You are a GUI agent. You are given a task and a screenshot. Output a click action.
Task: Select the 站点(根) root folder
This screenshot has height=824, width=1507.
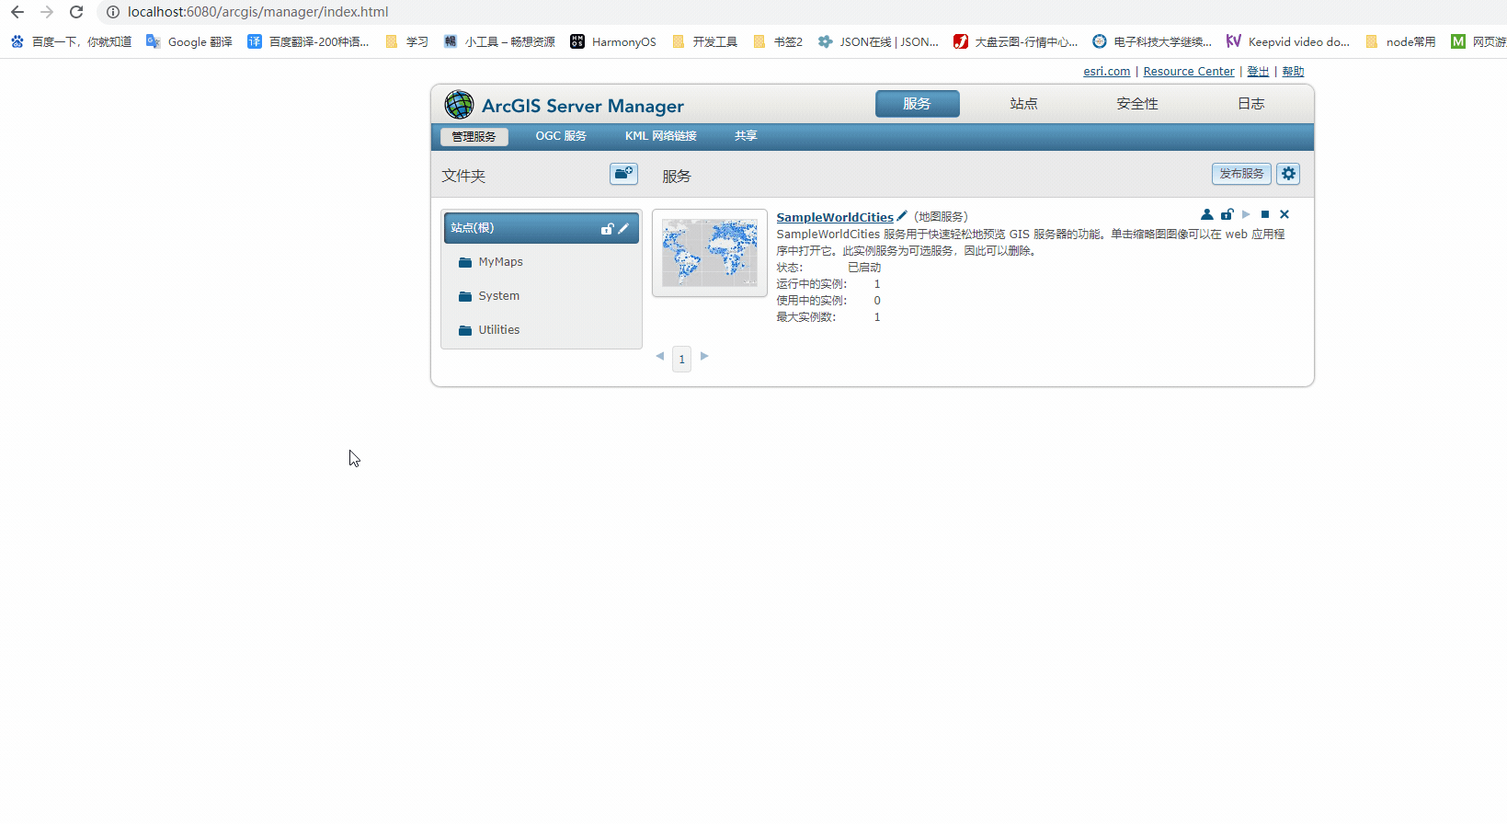point(542,228)
